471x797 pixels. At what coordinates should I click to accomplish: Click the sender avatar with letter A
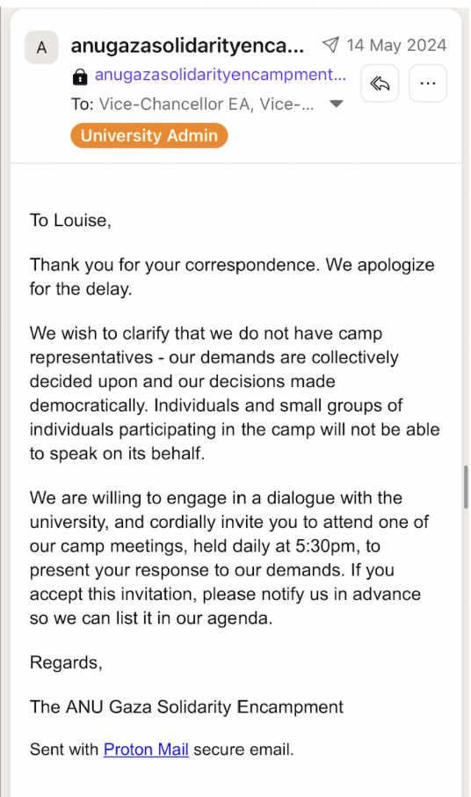click(x=41, y=48)
